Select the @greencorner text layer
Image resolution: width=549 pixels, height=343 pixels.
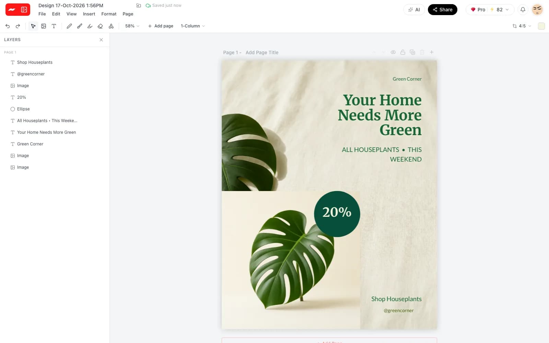55,74
